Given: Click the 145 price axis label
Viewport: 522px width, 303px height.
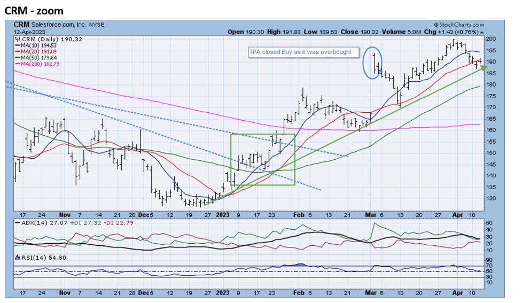Looking at the screenshot, I should point(491,165).
